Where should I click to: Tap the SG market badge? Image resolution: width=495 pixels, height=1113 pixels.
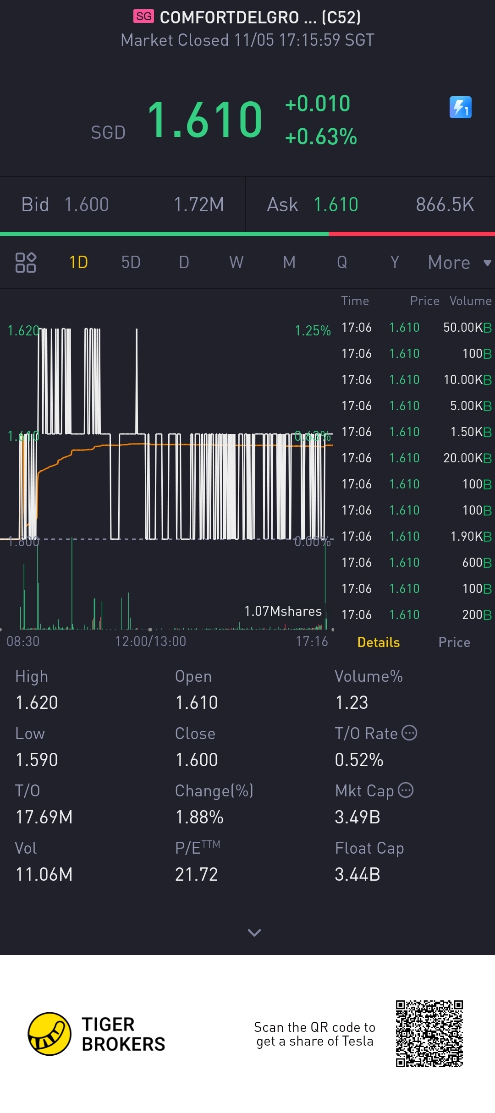[x=143, y=16]
